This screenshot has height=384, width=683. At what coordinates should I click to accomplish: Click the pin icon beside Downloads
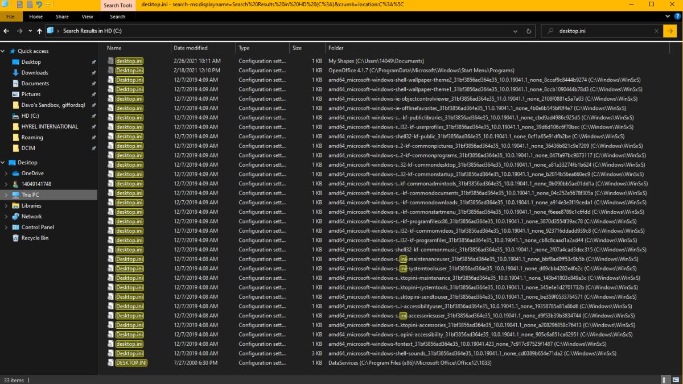pos(93,73)
